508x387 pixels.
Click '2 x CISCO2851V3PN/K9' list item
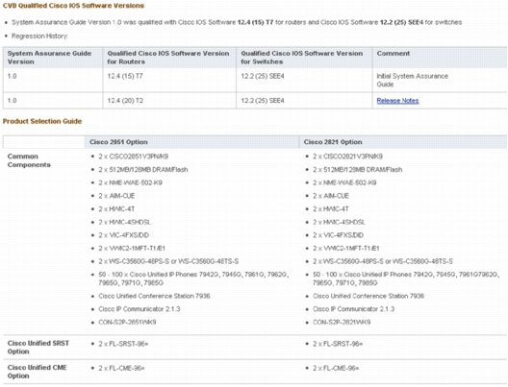134,157
